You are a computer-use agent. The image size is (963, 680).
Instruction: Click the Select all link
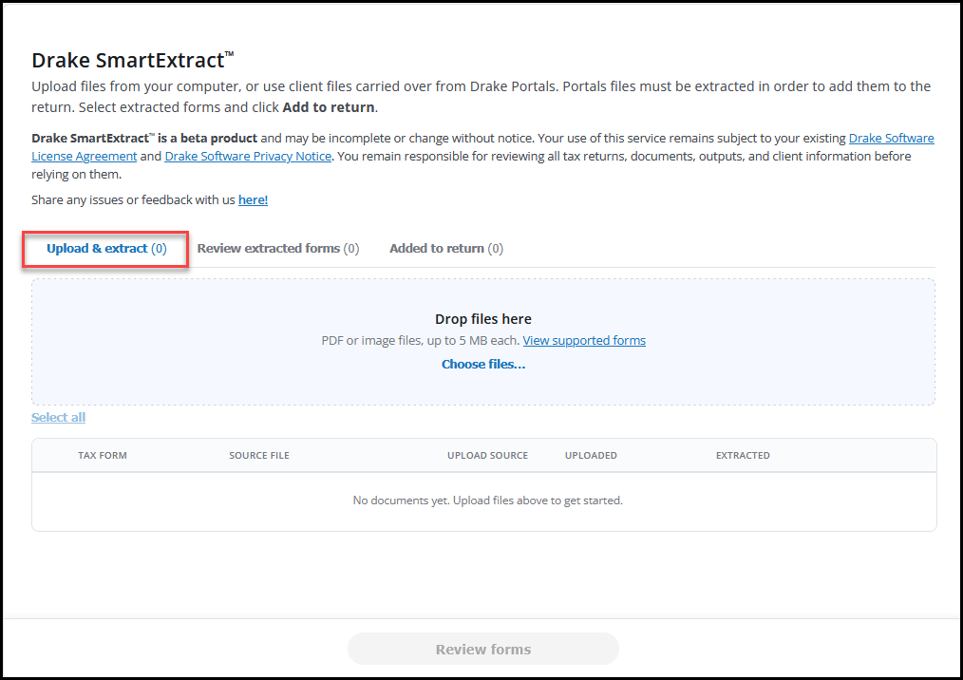[58, 418]
